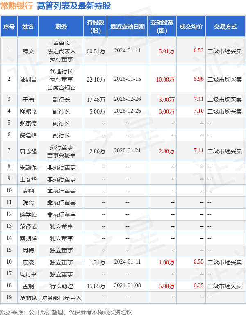Select the name 张康德
The image size is (246, 316).
click(28, 123)
